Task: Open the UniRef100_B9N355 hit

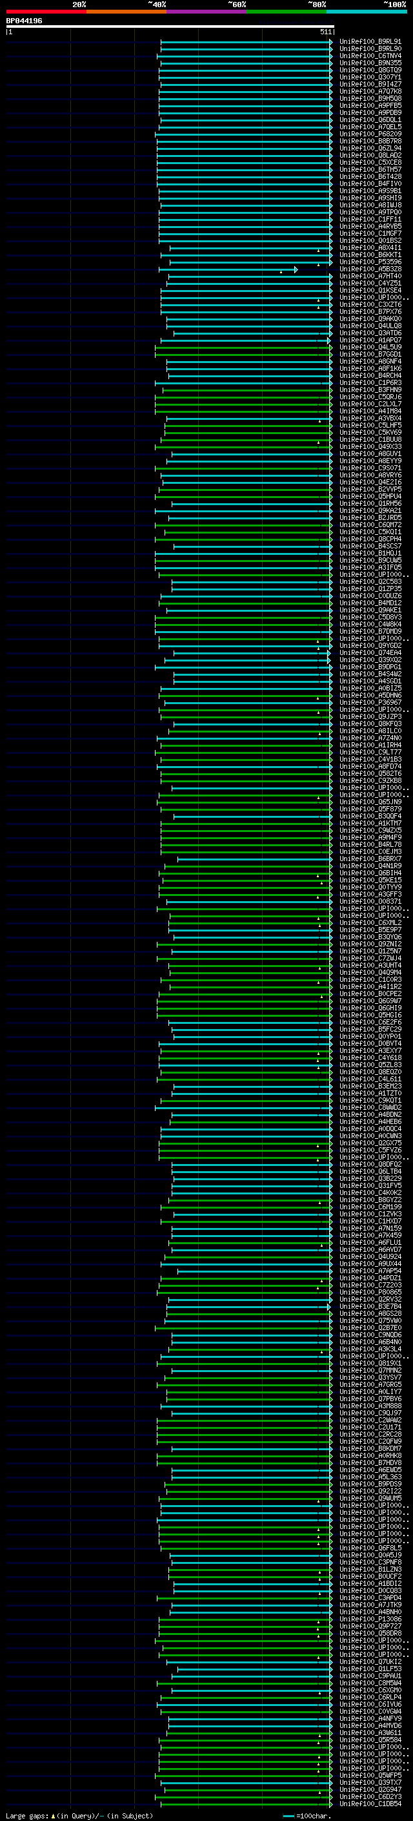Action: (x=370, y=63)
